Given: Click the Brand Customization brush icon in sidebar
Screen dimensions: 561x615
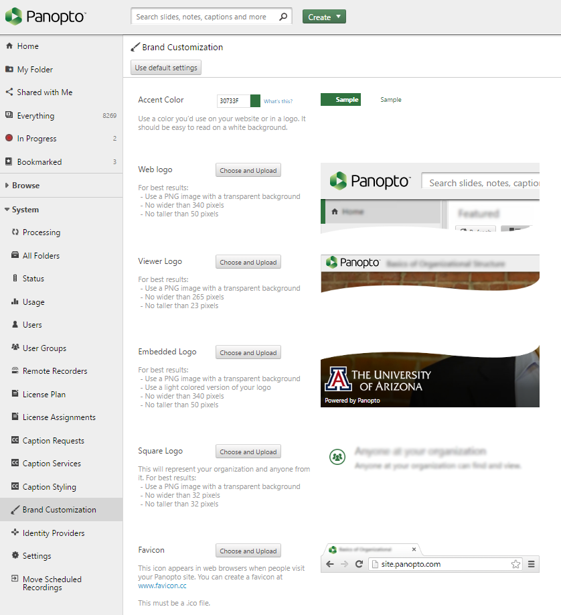Looking at the screenshot, I should point(15,510).
